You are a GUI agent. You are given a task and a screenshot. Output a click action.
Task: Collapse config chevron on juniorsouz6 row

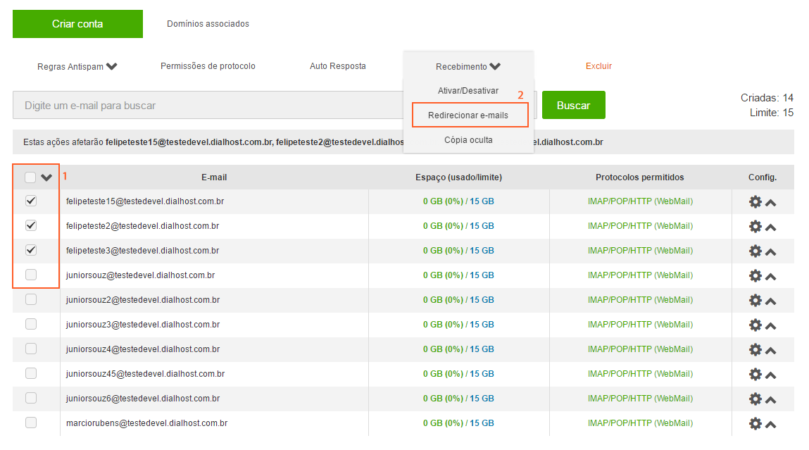(771, 400)
